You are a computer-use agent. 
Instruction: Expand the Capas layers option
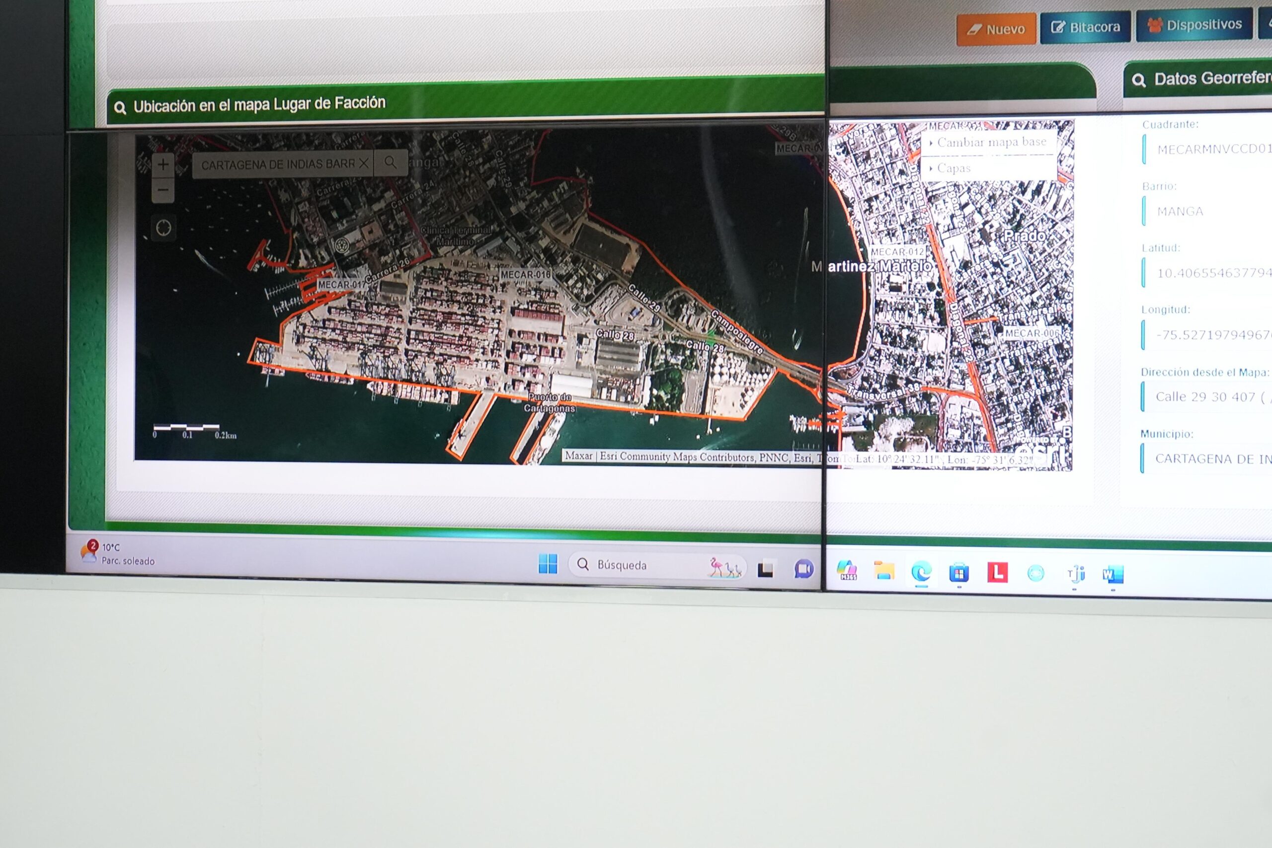(x=953, y=168)
